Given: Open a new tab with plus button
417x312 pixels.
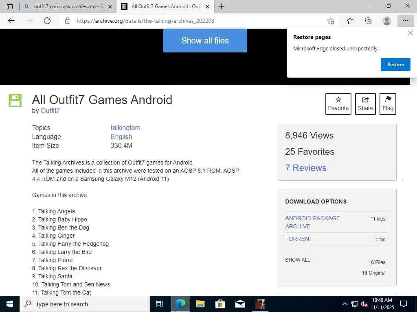Looking at the screenshot, I should [221, 6].
